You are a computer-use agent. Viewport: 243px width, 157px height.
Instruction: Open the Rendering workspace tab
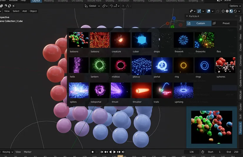point(139,1)
